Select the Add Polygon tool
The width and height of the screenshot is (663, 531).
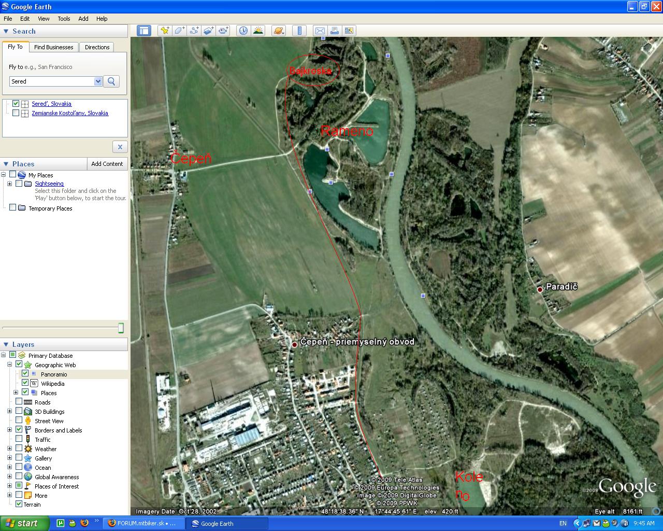click(179, 31)
